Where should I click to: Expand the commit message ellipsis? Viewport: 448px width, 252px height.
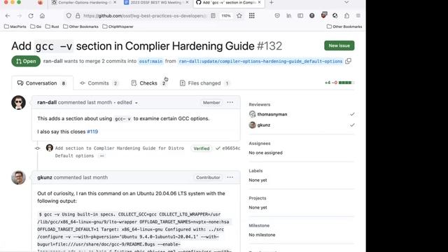click(x=102, y=155)
